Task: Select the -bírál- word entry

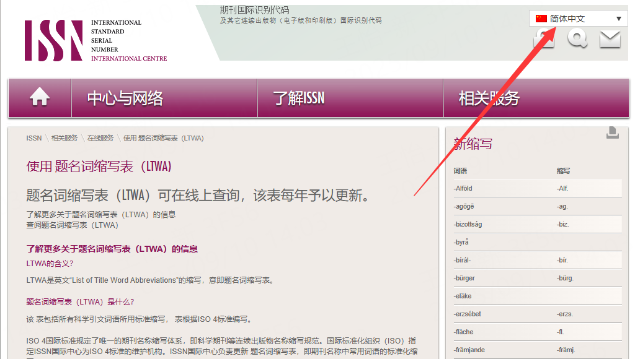Action: click(462, 261)
